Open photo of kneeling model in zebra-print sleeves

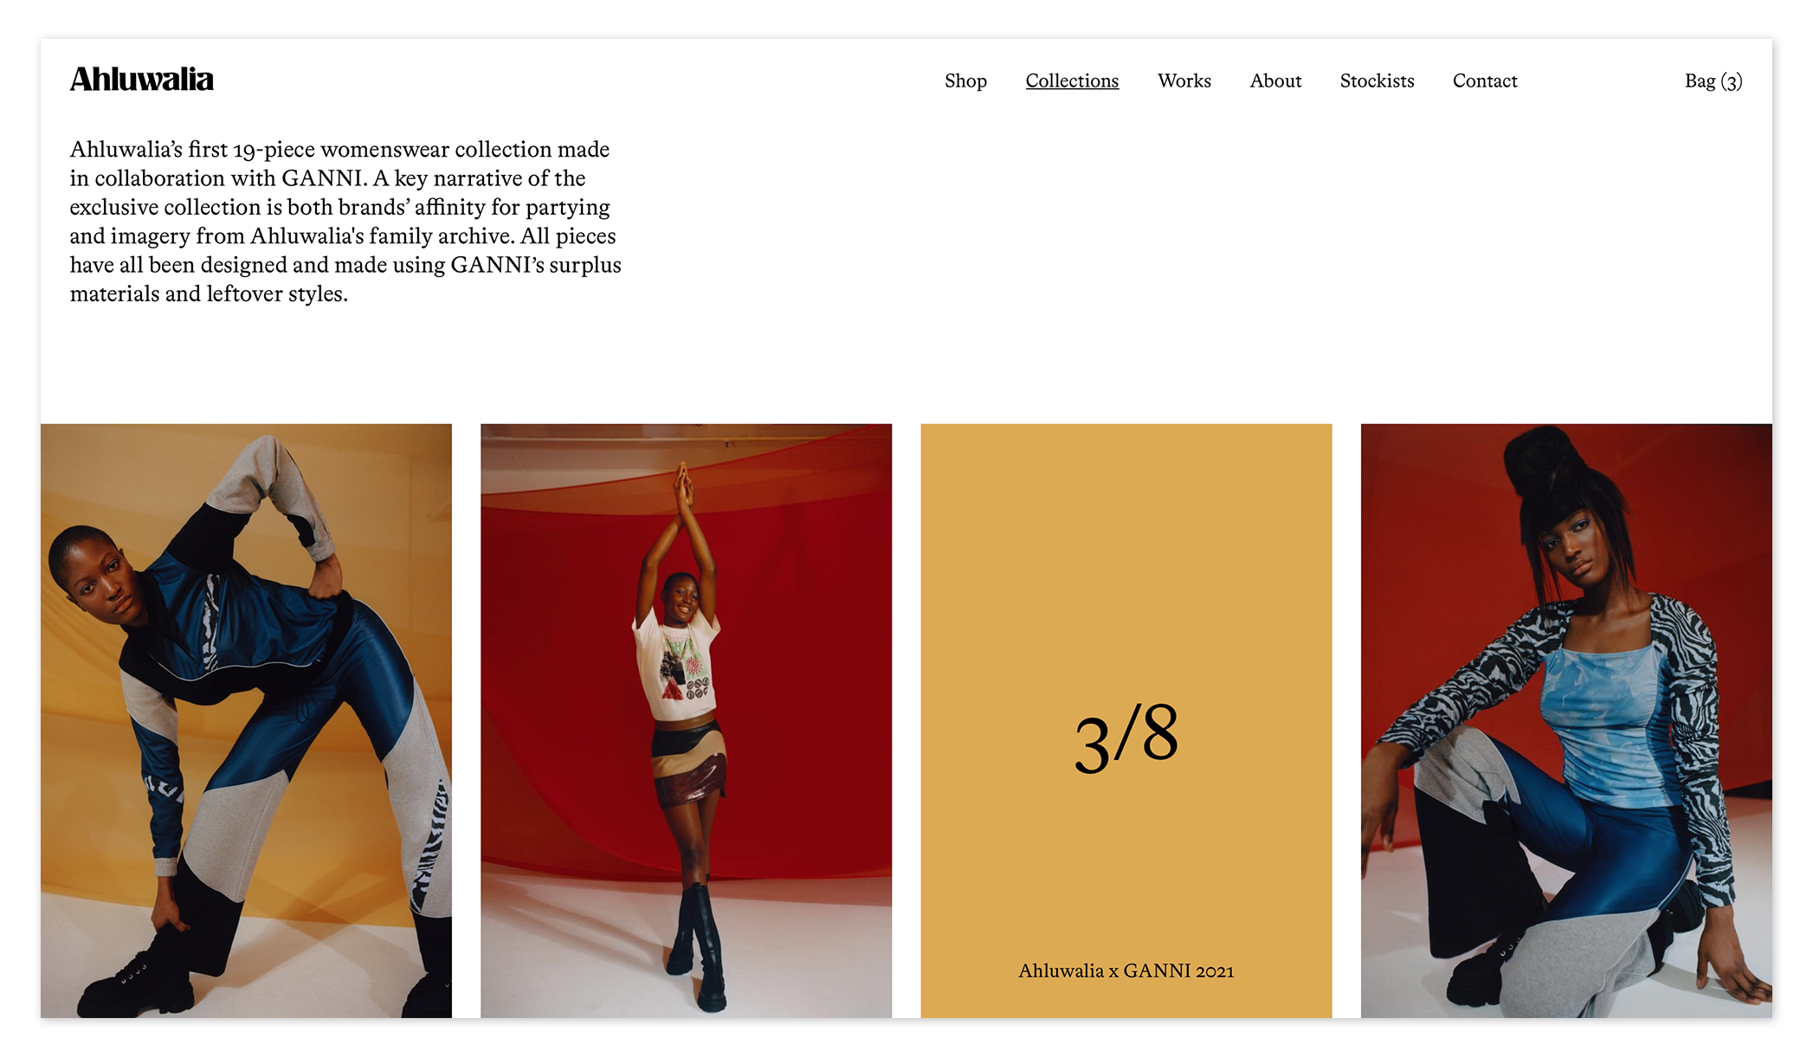(x=1566, y=720)
